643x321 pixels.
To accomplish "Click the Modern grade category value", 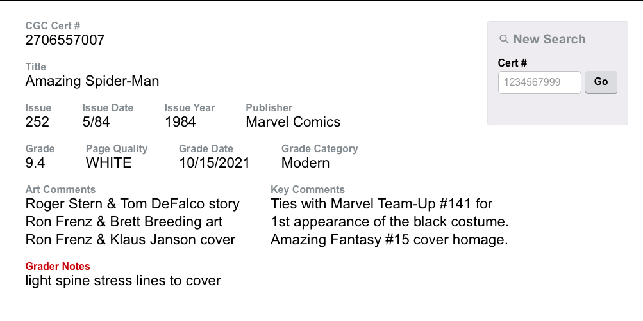I will 305,163.
